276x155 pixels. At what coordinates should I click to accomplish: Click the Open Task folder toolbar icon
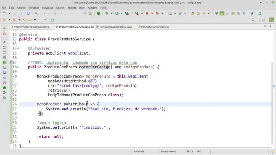[198, 13]
